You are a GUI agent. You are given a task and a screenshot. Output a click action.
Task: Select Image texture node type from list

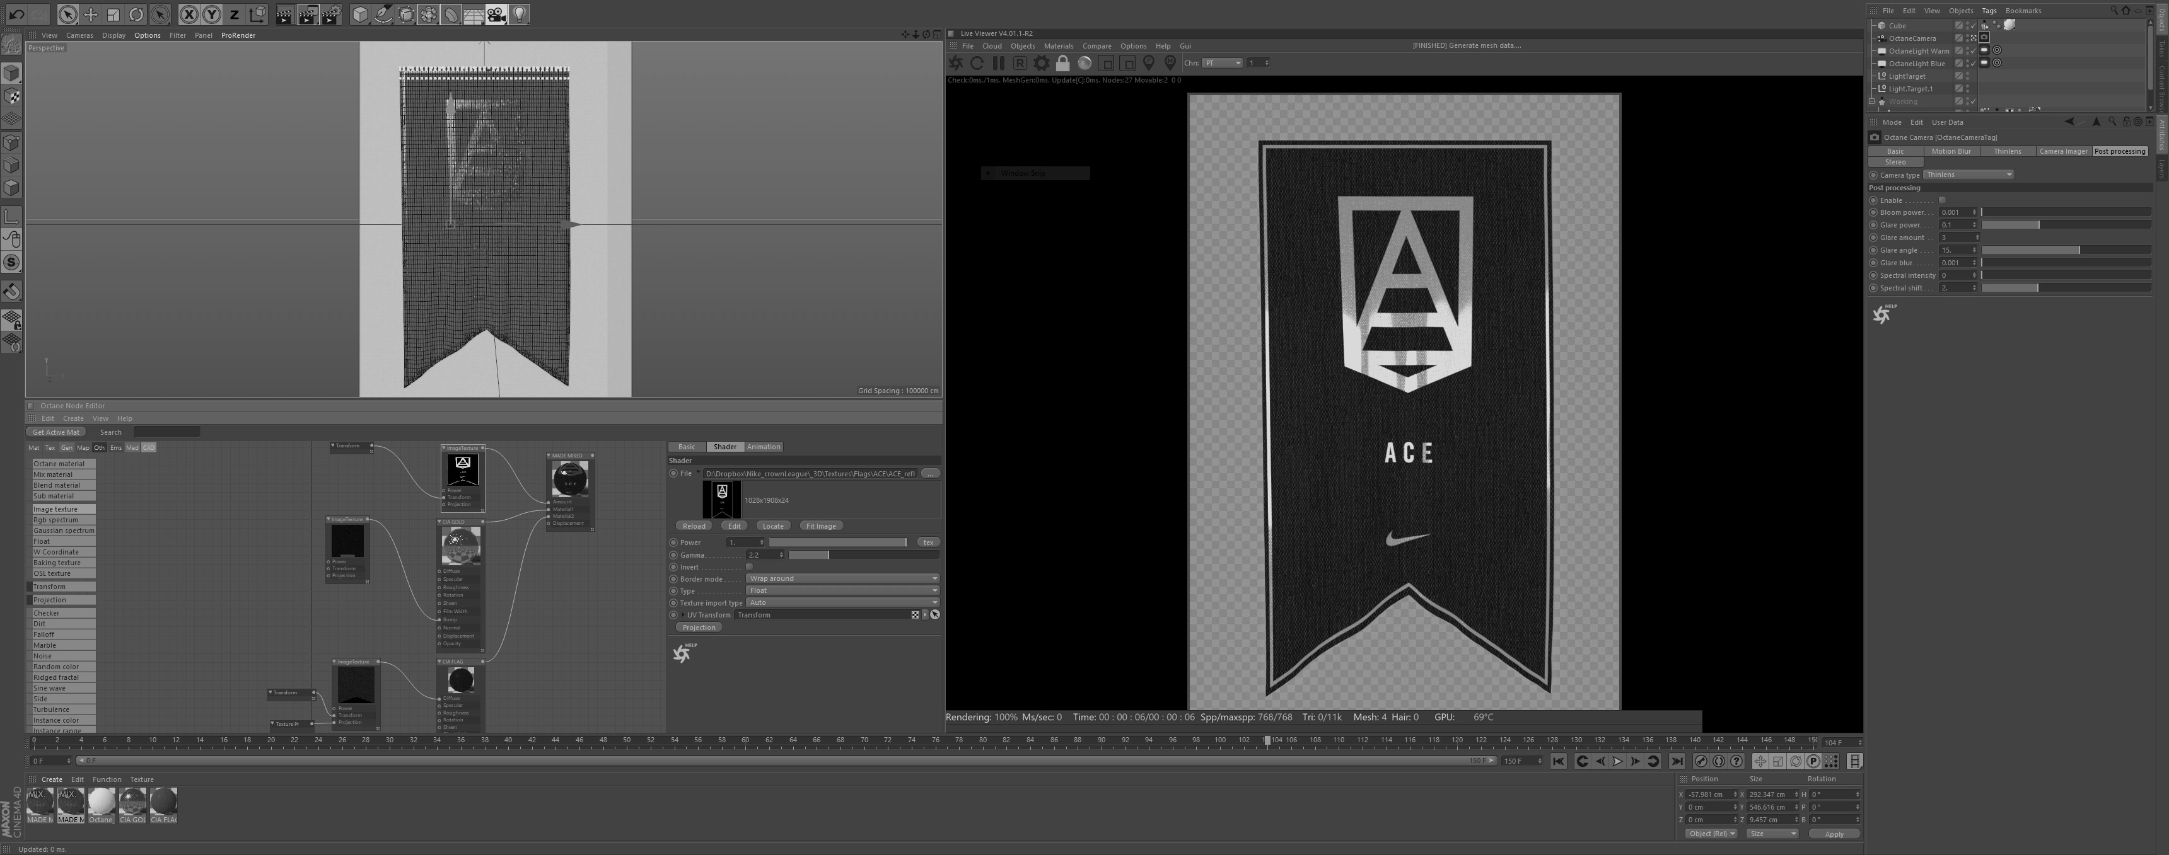pyautogui.click(x=63, y=509)
